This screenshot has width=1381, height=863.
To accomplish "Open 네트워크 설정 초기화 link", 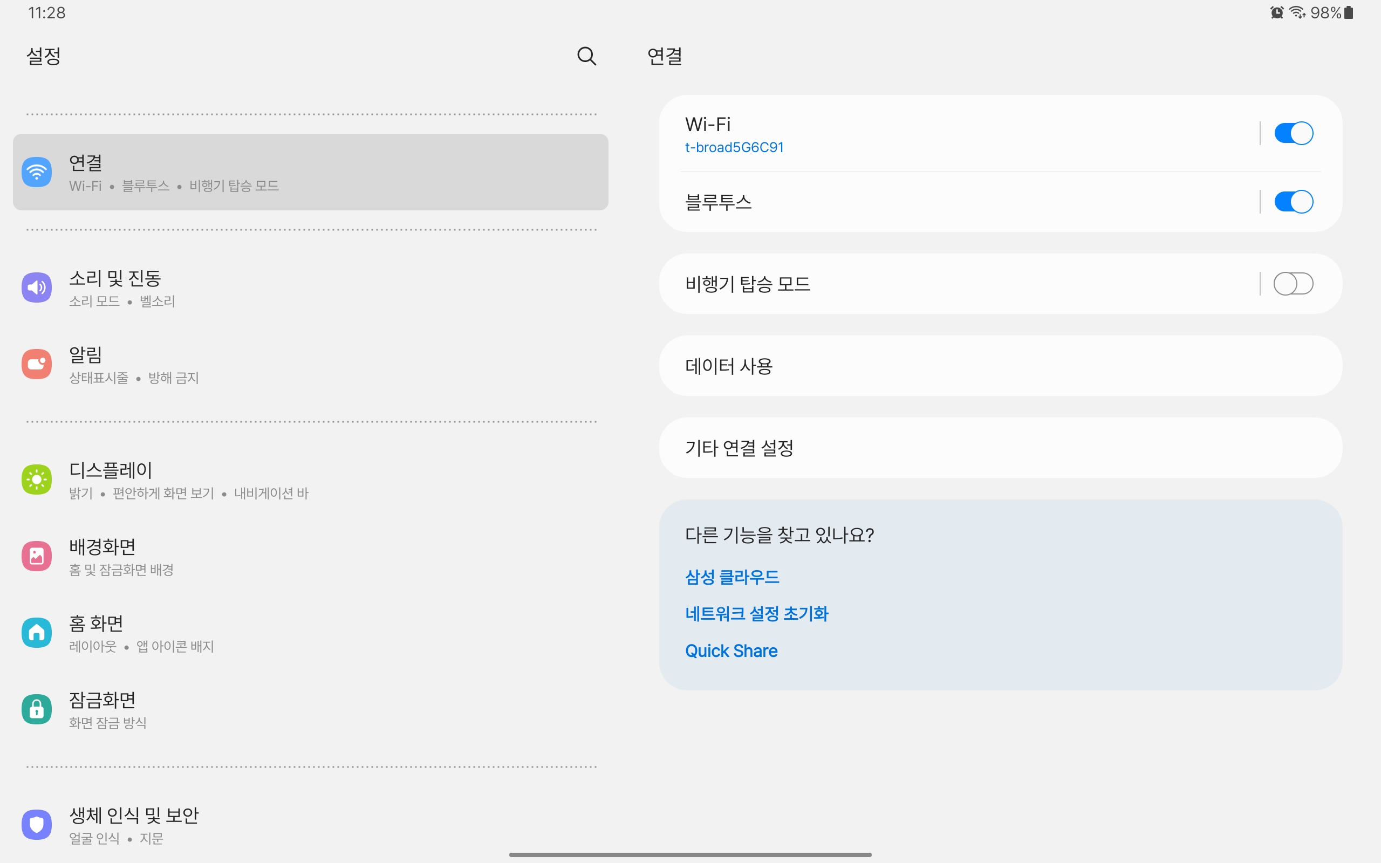I will (756, 614).
